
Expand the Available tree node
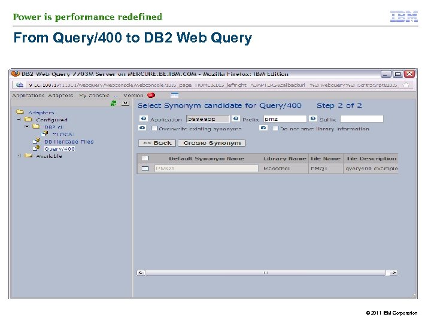19,156
